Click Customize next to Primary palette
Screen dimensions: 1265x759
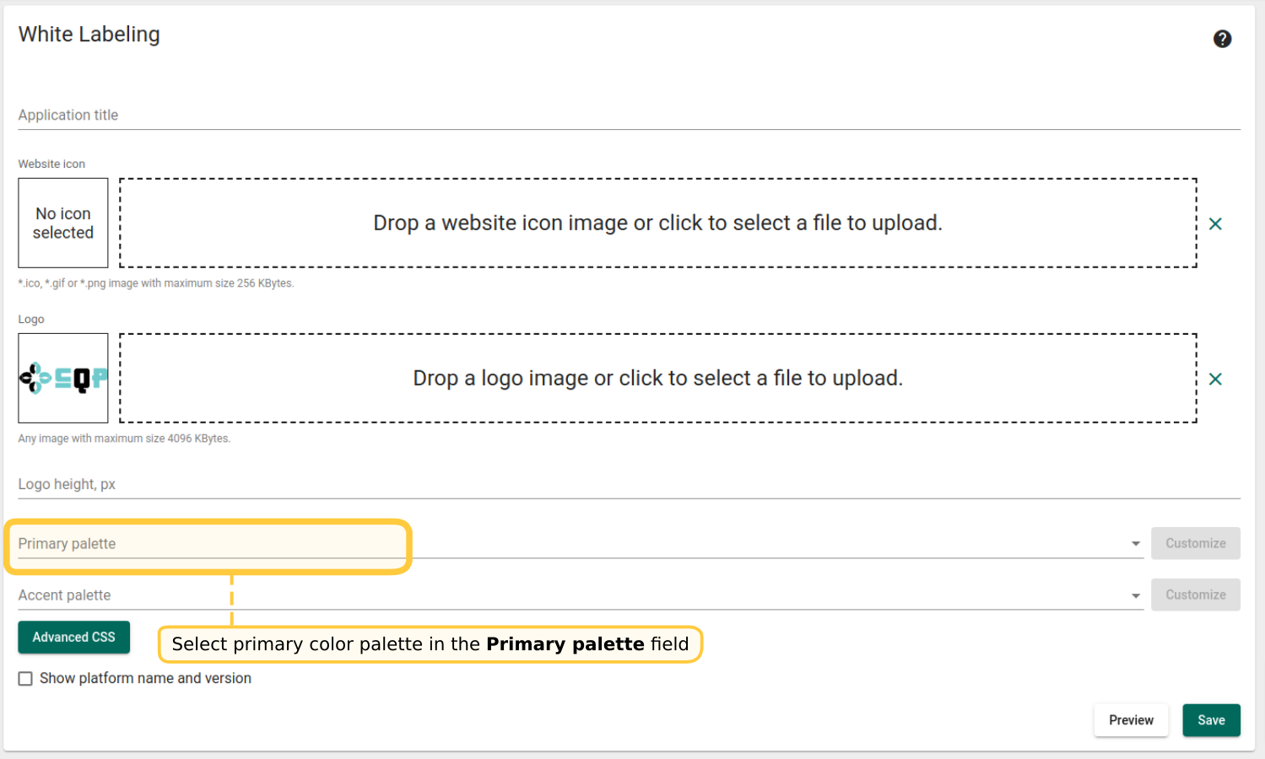pos(1195,543)
